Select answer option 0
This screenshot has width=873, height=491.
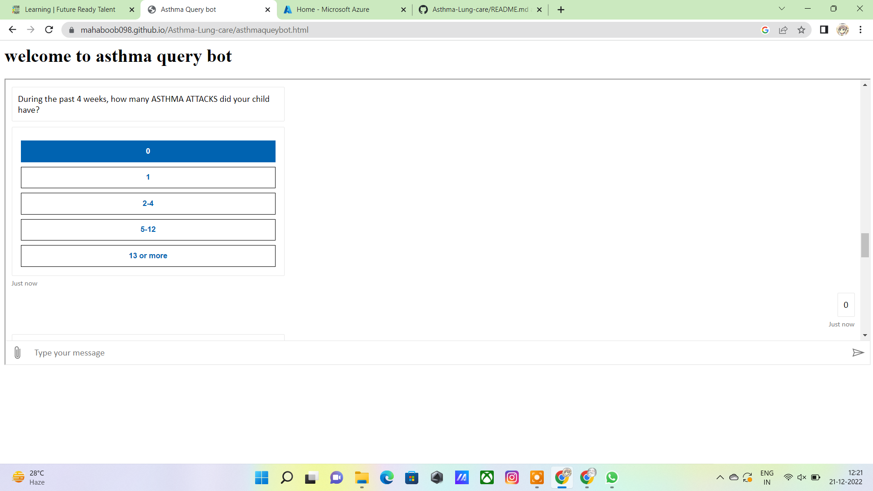(x=148, y=151)
